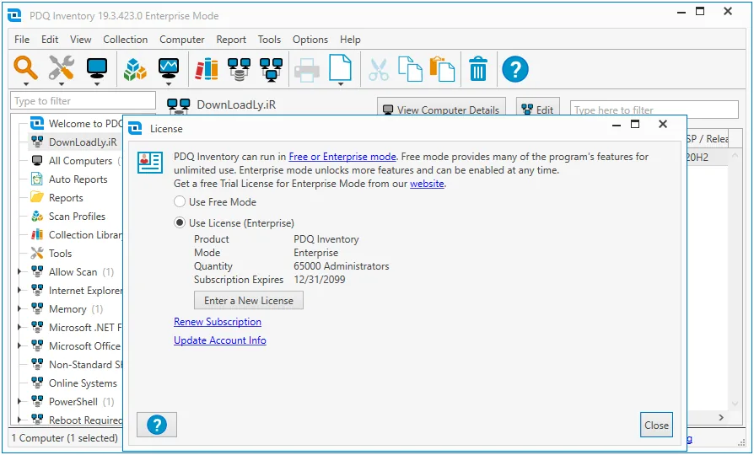Open Auto Reports in sidebar
The height and width of the screenshot is (455, 754).
click(x=78, y=179)
